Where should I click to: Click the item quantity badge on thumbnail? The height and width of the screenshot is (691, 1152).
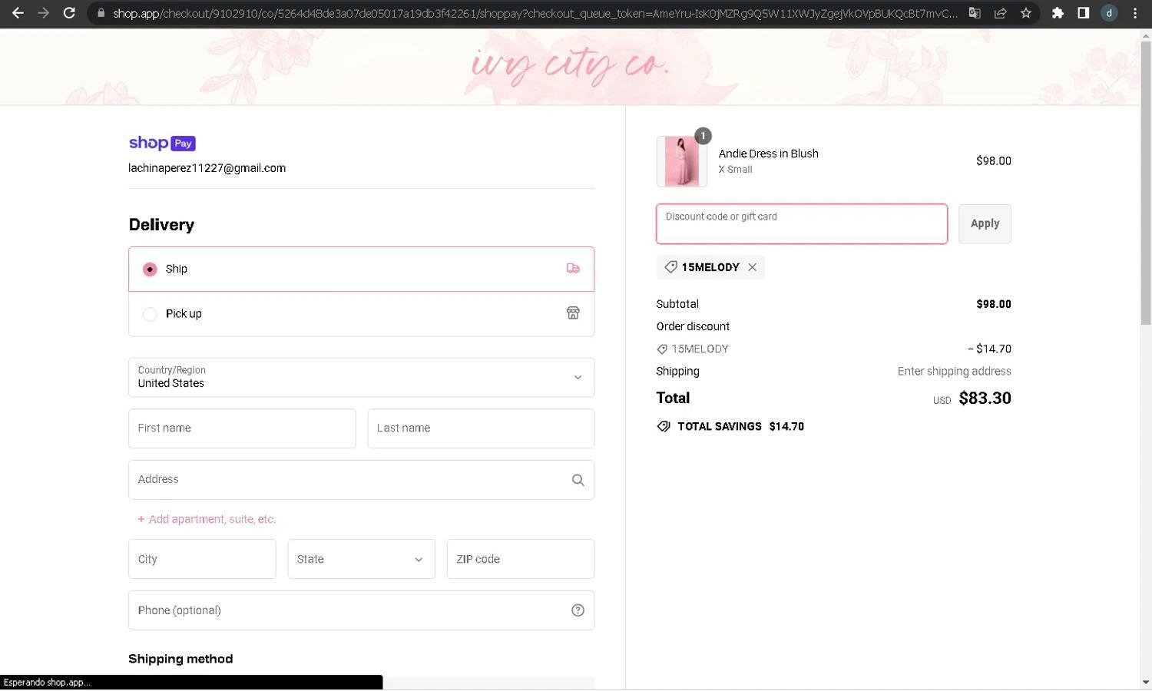703,136
